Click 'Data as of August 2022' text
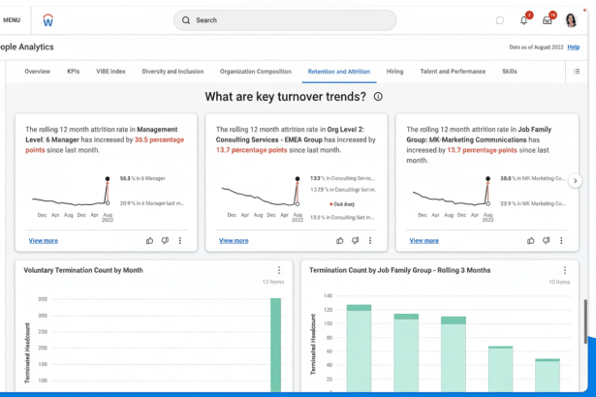 coord(536,47)
